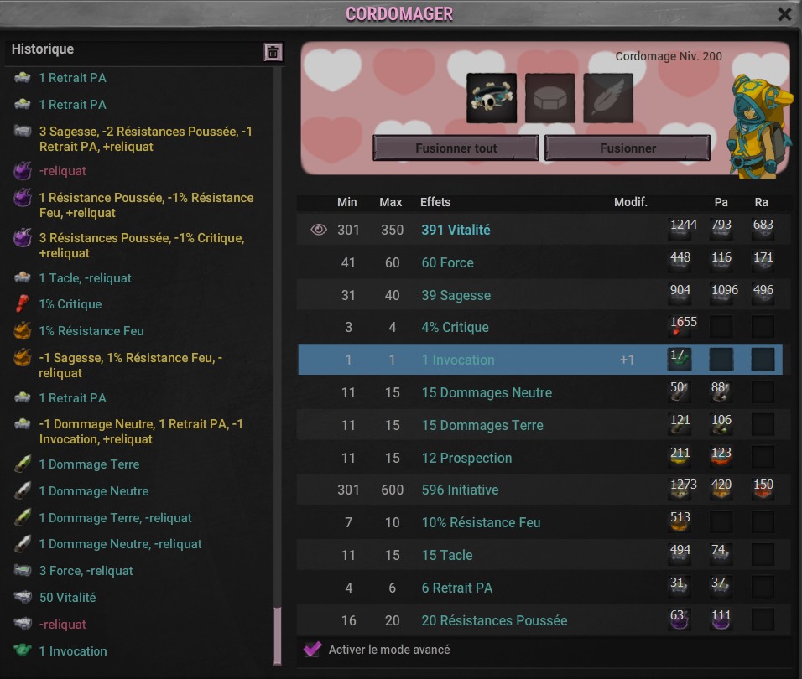Use the 123 Pa Prospection rune

721,458
